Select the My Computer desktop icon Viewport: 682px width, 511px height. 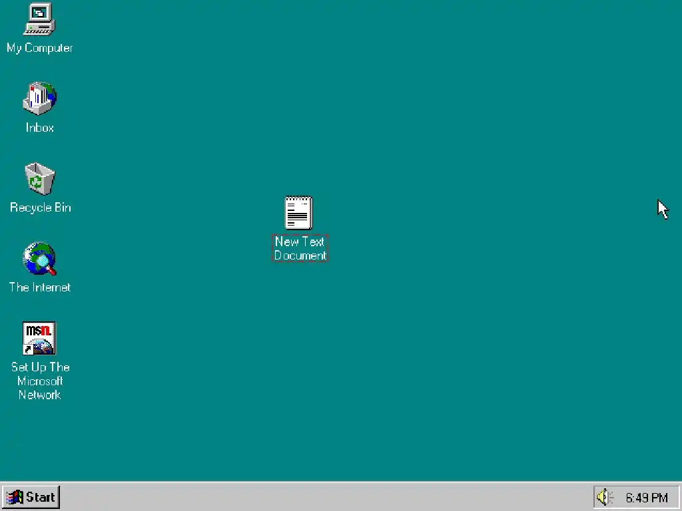coord(39,19)
